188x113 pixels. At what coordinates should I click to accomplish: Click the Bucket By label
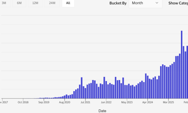[x=118, y=3]
